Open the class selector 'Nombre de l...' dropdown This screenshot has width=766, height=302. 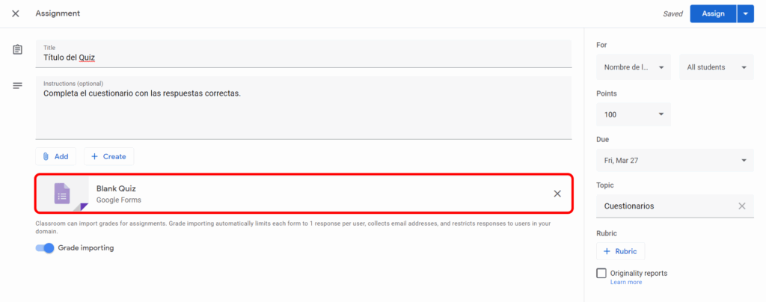coord(633,67)
